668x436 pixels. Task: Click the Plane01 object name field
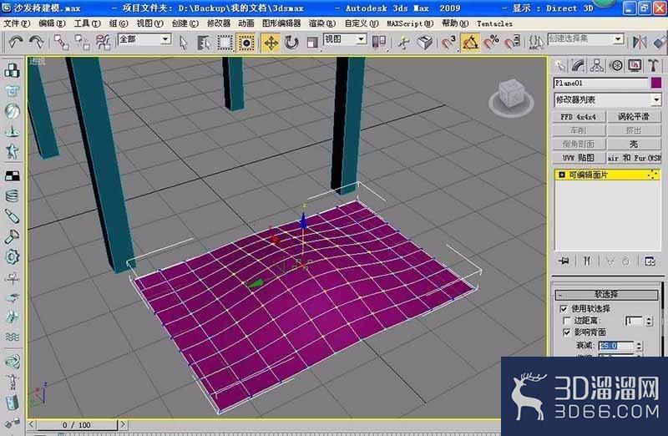(601, 83)
